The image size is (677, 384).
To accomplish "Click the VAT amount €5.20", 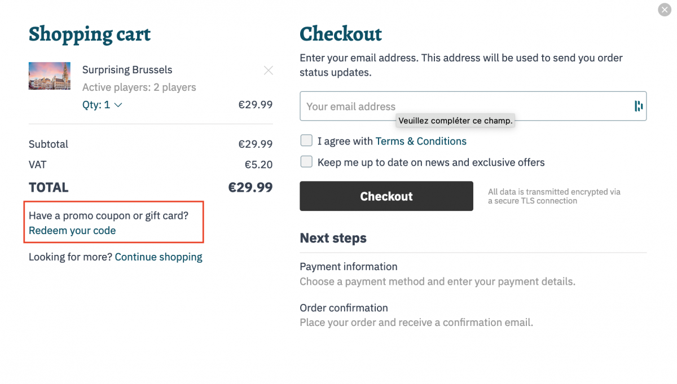I will [258, 165].
